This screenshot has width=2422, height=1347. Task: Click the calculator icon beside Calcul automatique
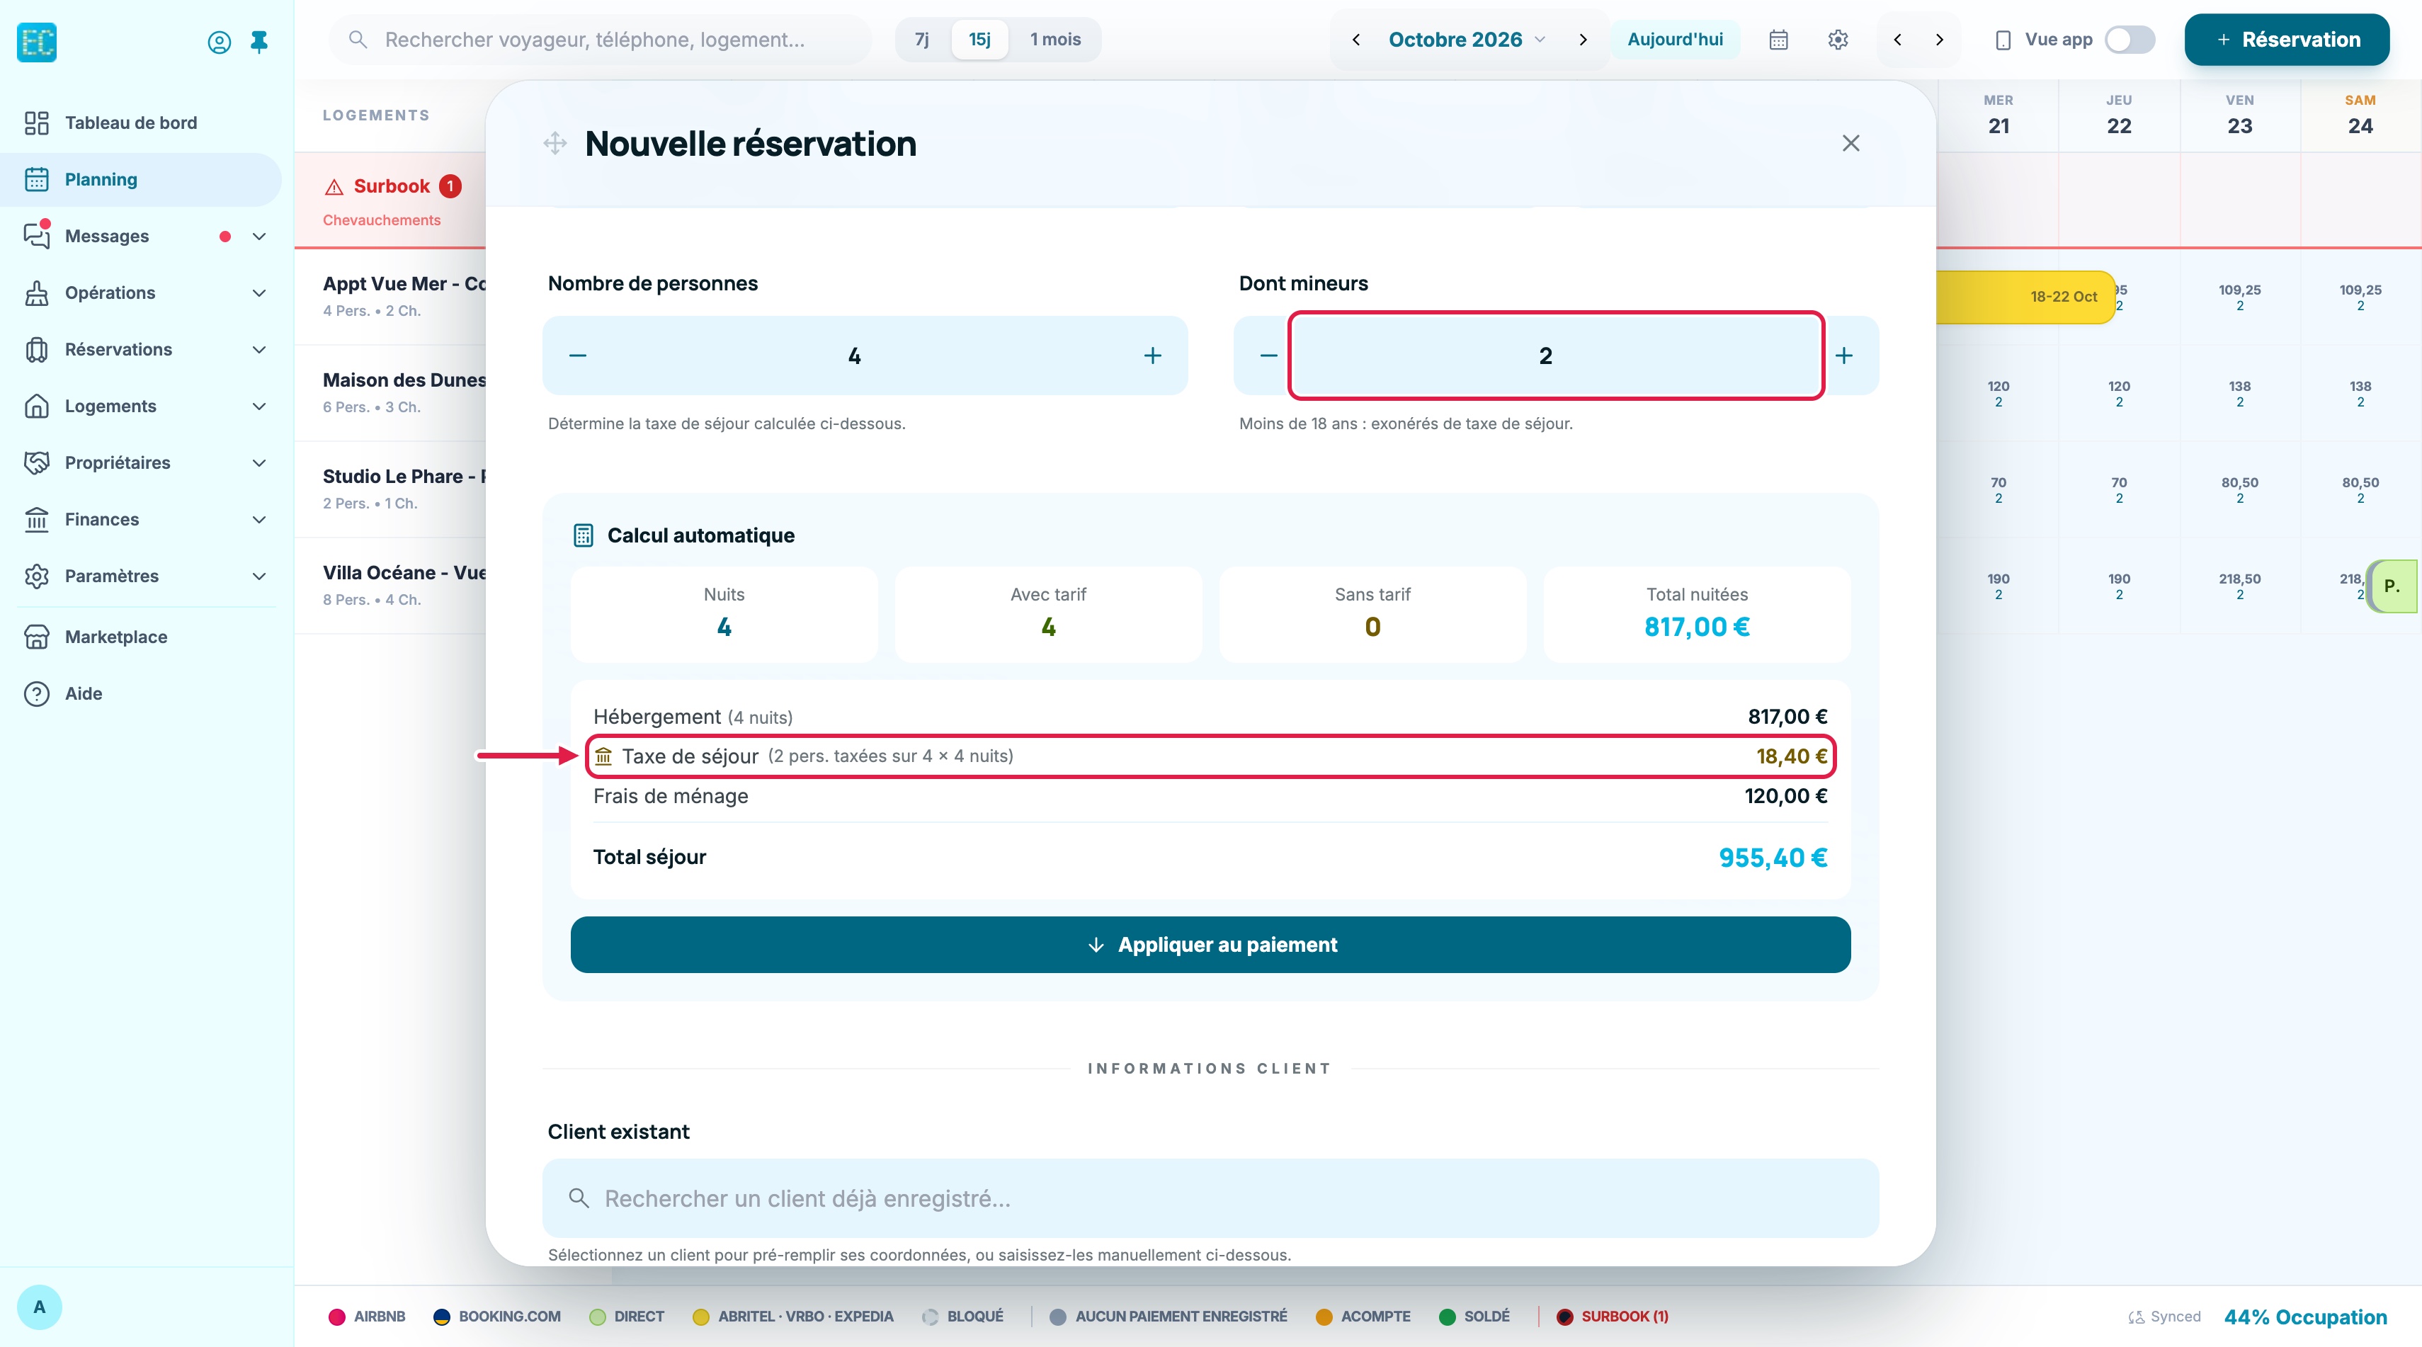(x=583, y=536)
